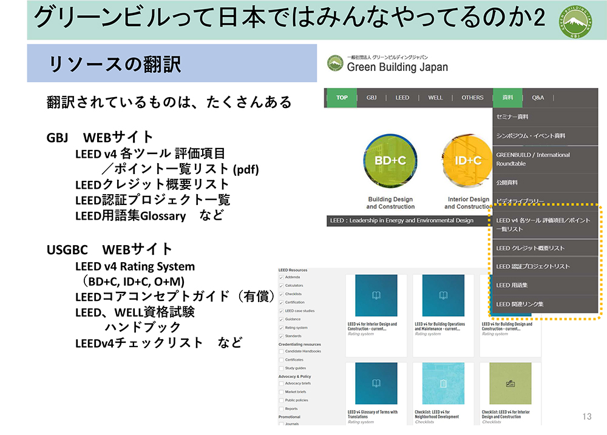Choose GREENBUILD / International Roundtable entry
The width and height of the screenshot is (607, 435).
545,159
